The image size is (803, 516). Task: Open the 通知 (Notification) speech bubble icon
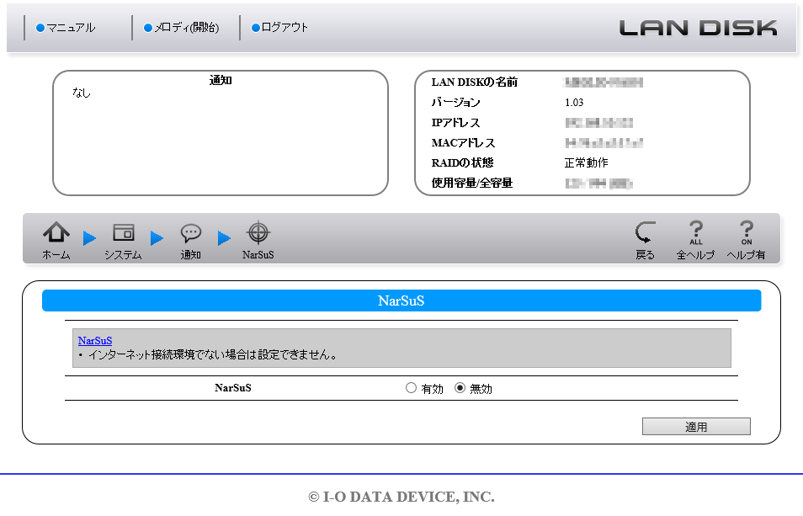coord(190,240)
